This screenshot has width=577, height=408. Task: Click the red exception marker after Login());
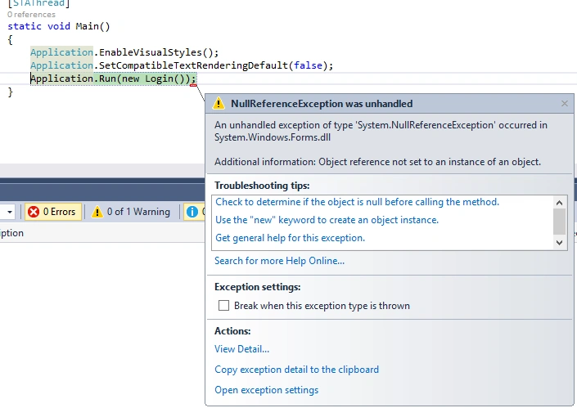pyautogui.click(x=193, y=85)
